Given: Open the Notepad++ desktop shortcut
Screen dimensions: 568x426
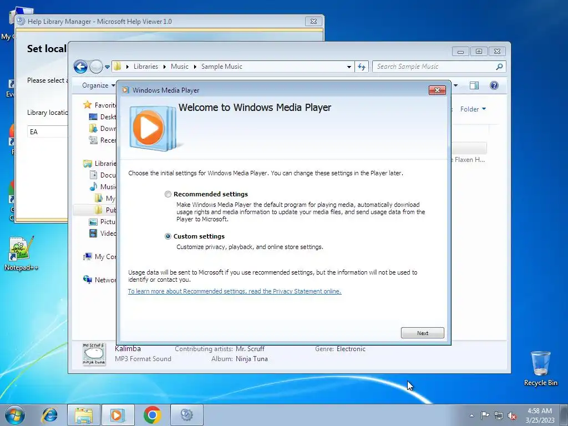Looking at the screenshot, I should [x=21, y=253].
